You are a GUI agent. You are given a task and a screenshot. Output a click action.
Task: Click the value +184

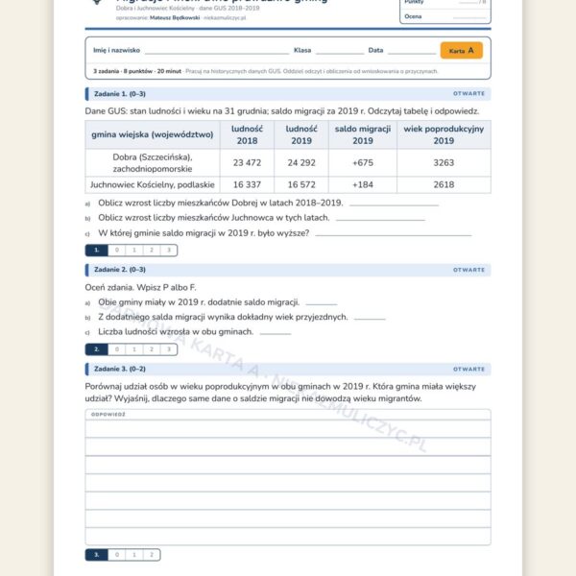click(x=363, y=184)
